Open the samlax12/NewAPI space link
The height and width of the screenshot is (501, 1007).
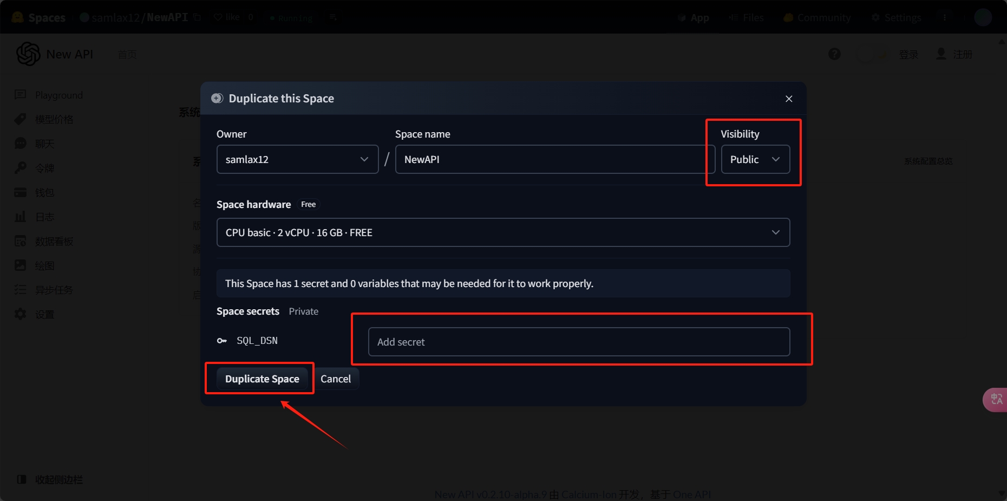140,17
